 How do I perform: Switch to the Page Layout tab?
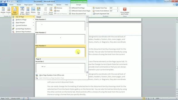tap(28, 5)
